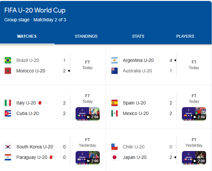The image size is (212, 171).
Task: Watch Chile vs Japan highlights video
Action: tap(194, 158)
